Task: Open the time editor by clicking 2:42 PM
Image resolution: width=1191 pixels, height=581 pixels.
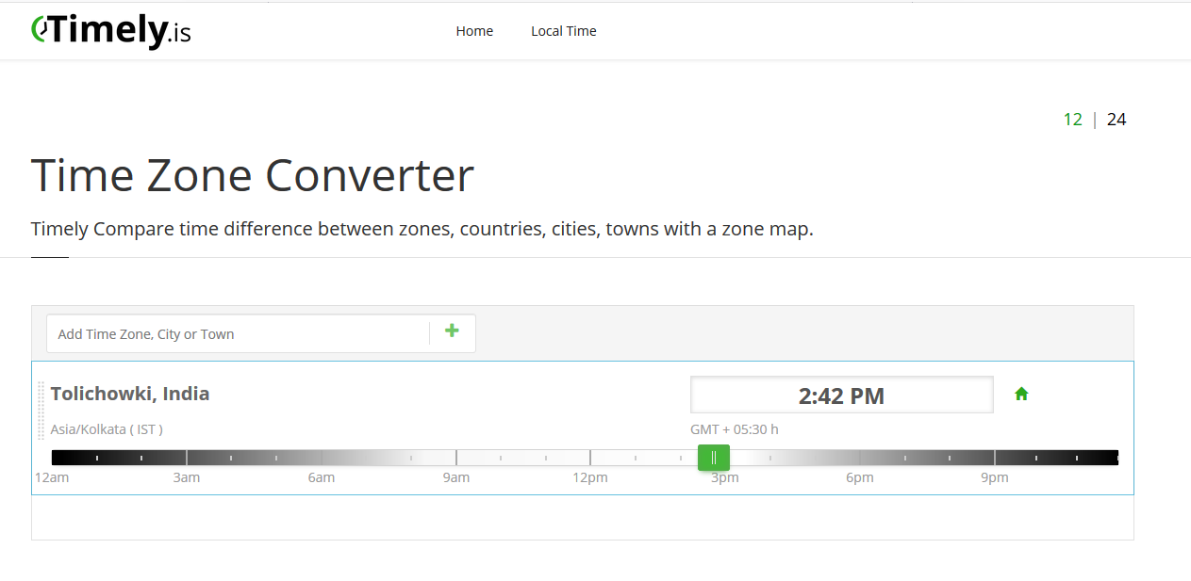Action: tap(841, 394)
